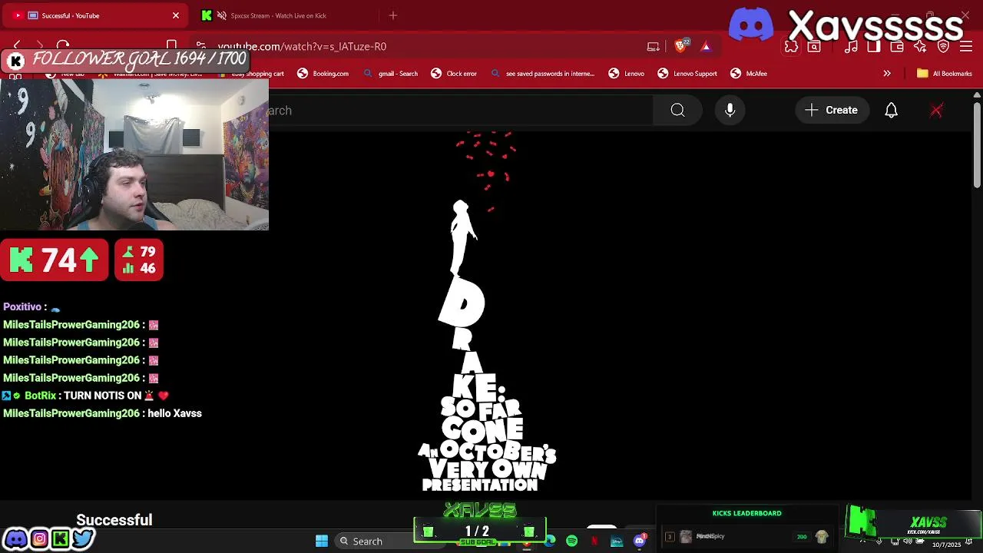Open the browser hamburger main menu
The width and height of the screenshot is (983, 553).
point(966,46)
